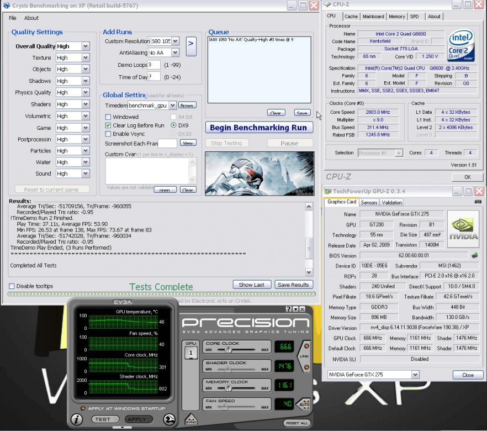Image resolution: width=487 pixels, height=431 pixels.
Task: Click Close button in GPU-Z
Action: (468, 375)
